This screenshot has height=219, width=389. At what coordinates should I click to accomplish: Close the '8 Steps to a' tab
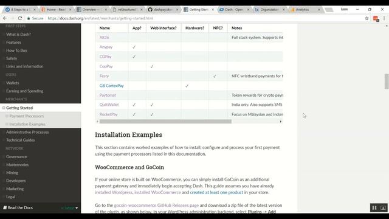tap(35, 10)
